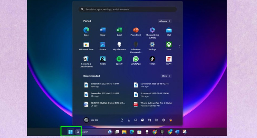Open Task View on the taskbar
257x138 pixels.
[x=117, y=132]
